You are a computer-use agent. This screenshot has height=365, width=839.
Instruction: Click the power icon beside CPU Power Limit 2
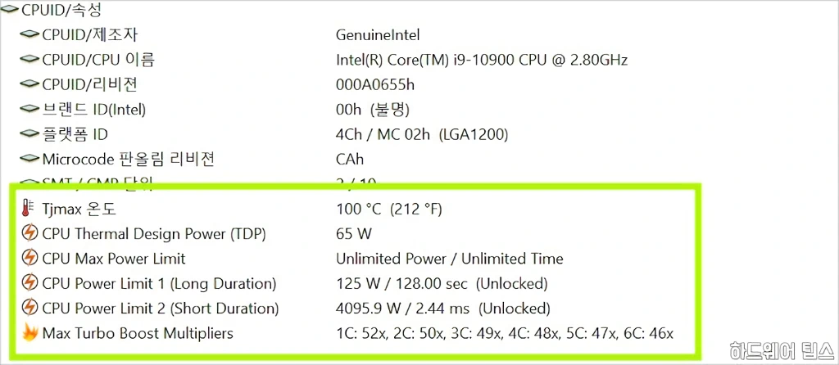point(29,309)
